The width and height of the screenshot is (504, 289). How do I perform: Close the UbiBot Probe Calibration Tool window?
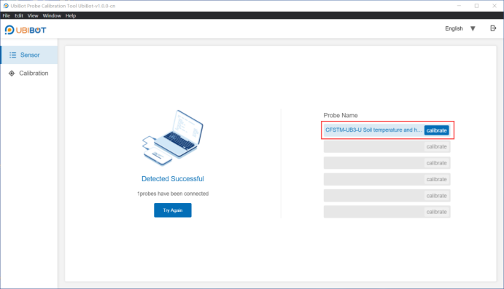tap(495, 6)
